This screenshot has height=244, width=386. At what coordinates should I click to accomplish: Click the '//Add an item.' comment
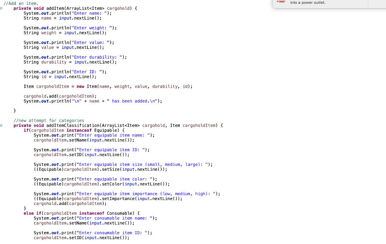coord(21,3)
